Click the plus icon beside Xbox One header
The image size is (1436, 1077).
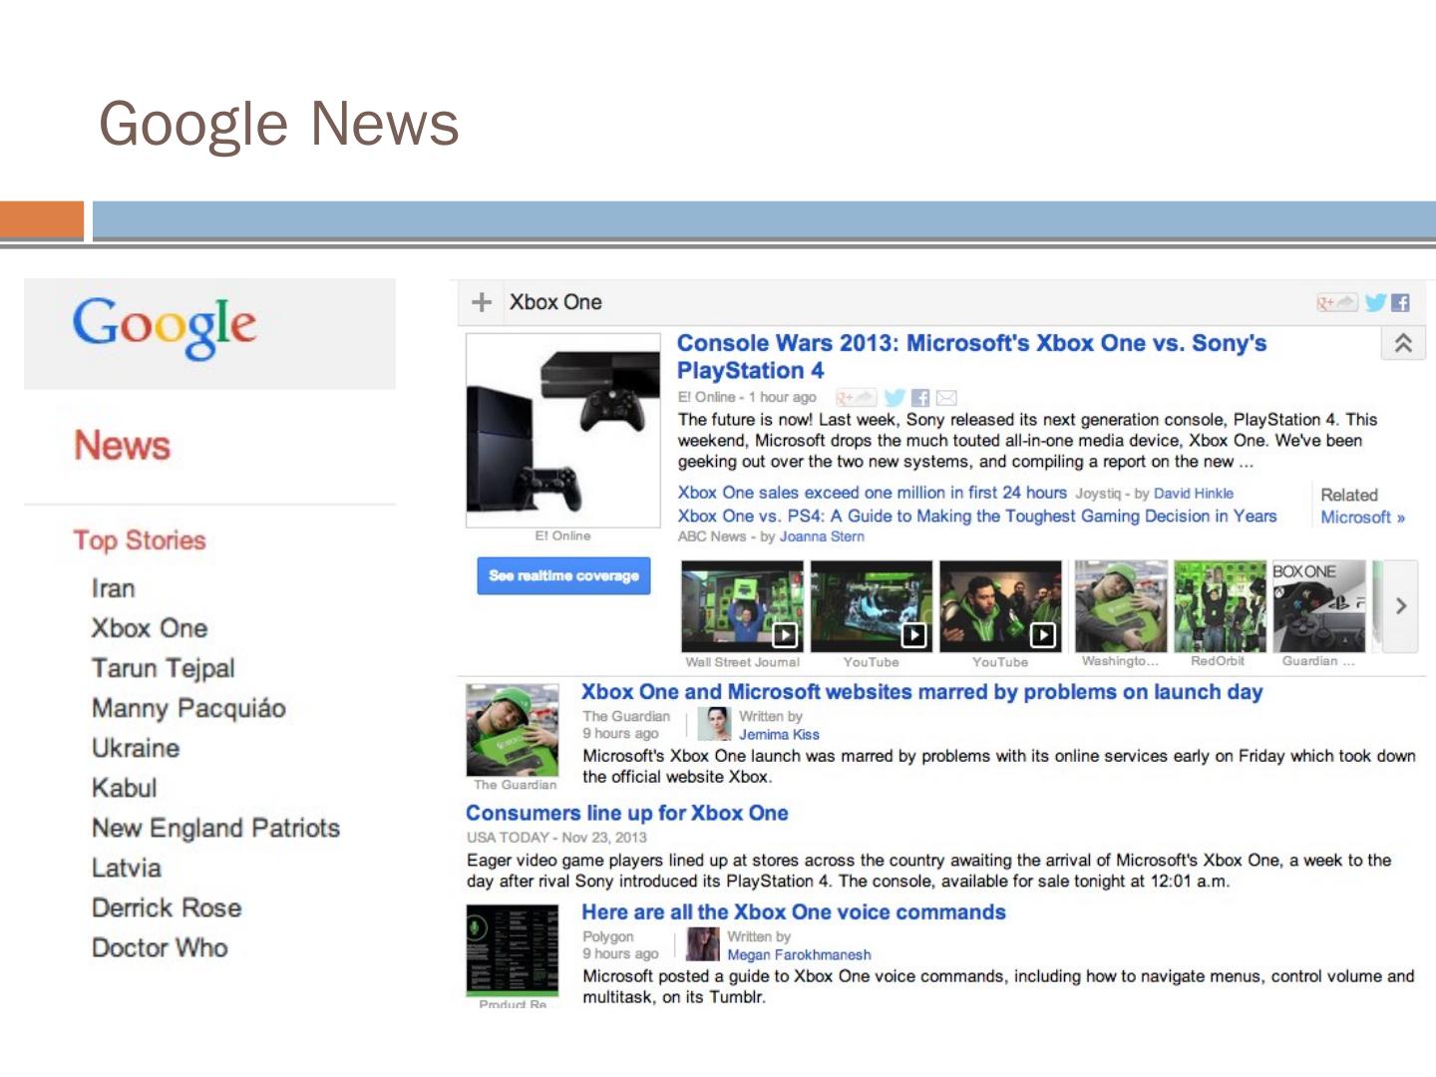tap(482, 302)
